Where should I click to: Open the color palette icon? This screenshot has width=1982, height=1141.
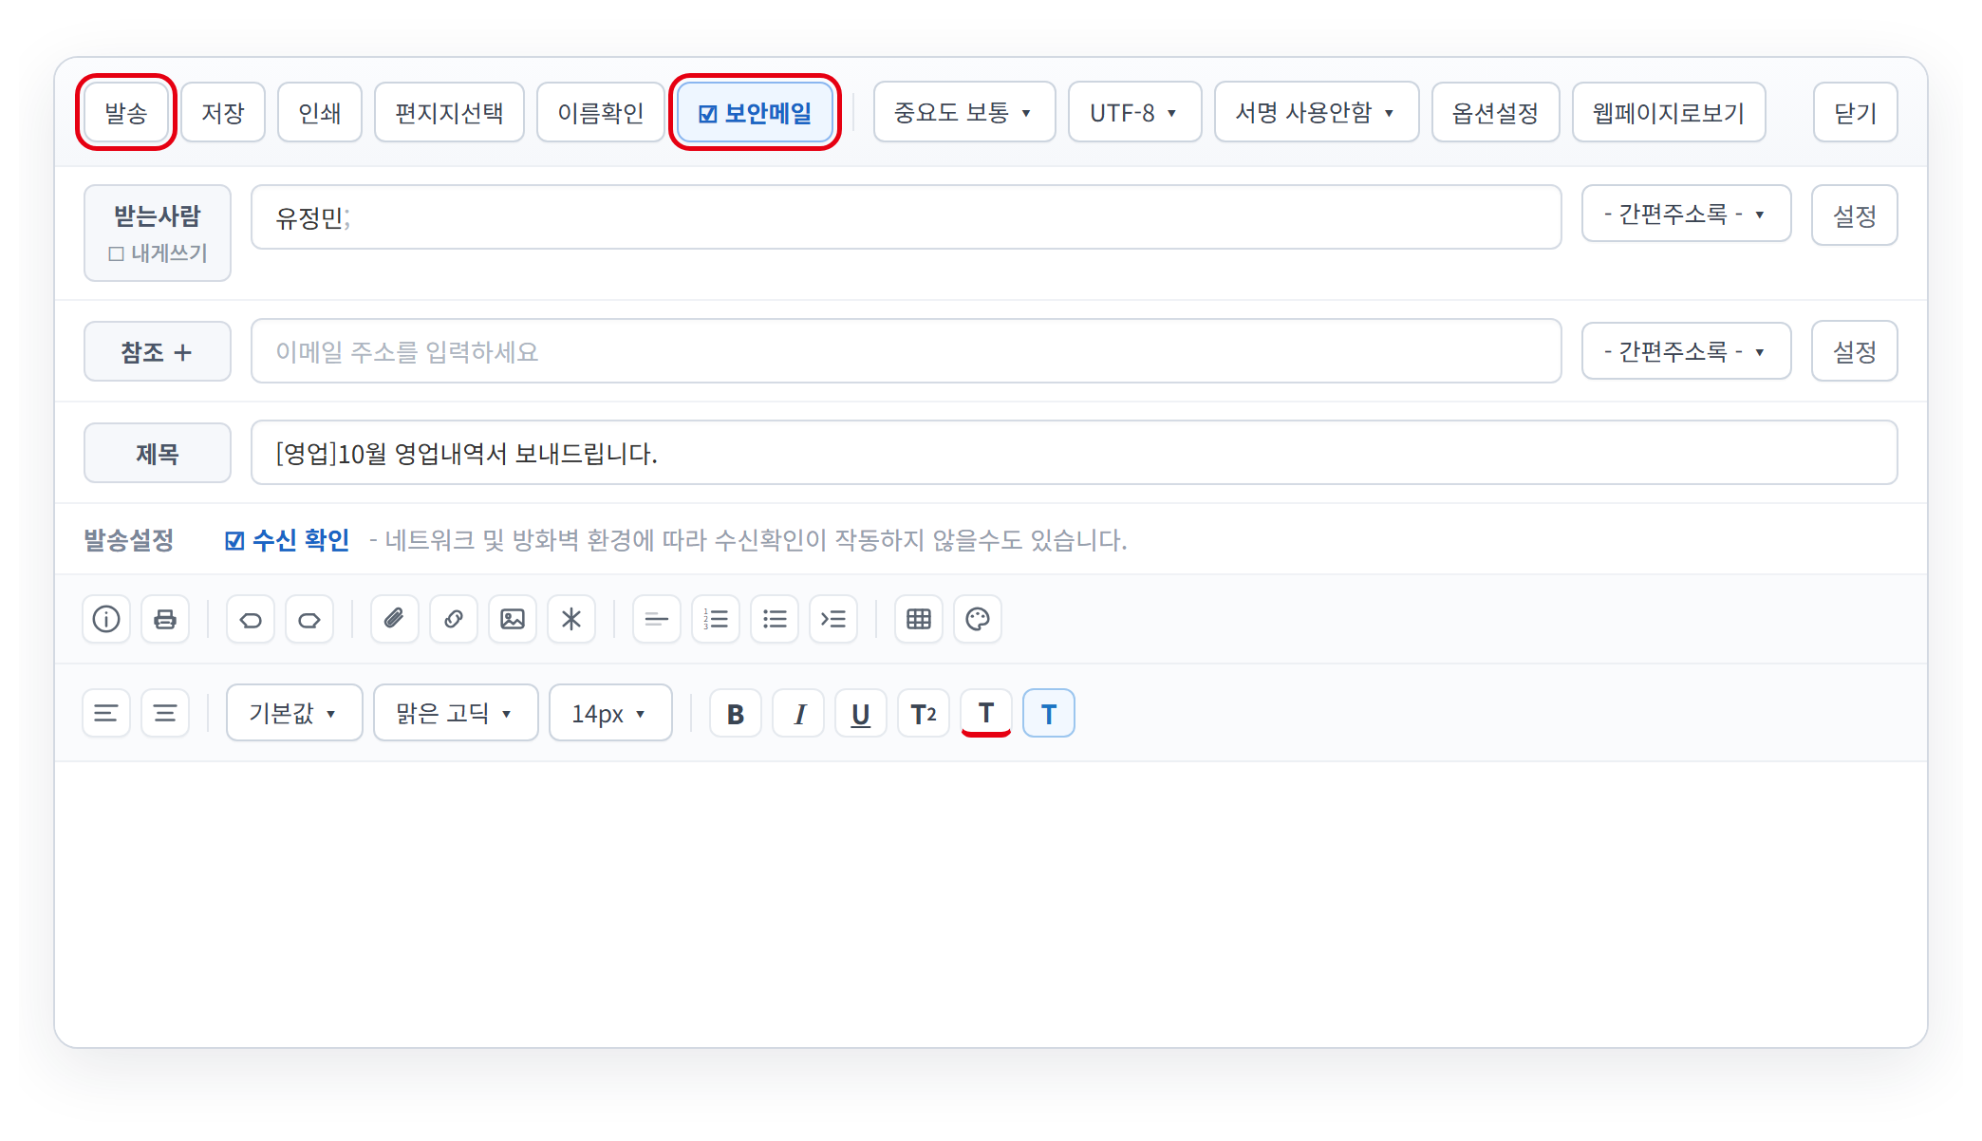pyautogui.click(x=978, y=619)
